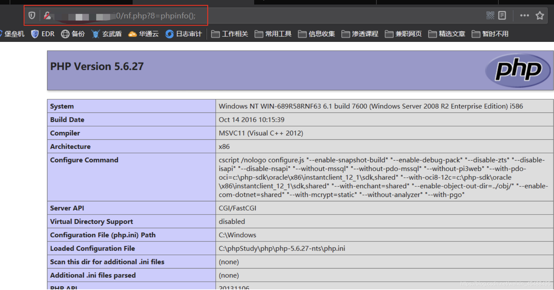The width and height of the screenshot is (554, 290).
Task: Click the tracking protection shield icon
Action: tap(32, 16)
